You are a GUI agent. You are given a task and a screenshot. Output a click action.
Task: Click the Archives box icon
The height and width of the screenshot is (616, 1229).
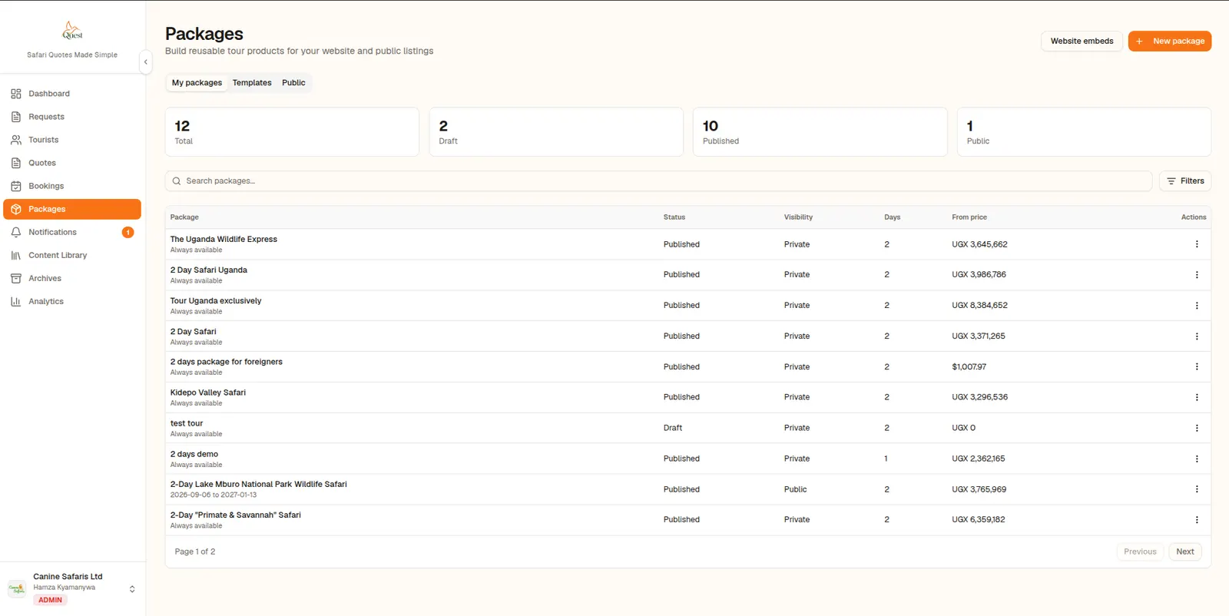tap(16, 278)
